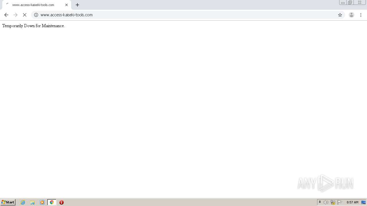
Task: Stop loading the page
Action: (x=25, y=15)
